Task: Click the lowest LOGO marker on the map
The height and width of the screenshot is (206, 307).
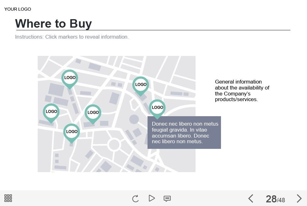Action: [x=72, y=132]
